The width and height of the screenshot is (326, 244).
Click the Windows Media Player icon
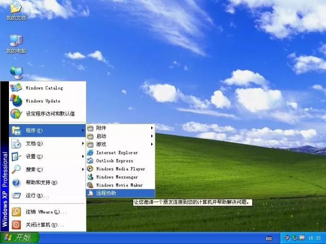click(90, 168)
